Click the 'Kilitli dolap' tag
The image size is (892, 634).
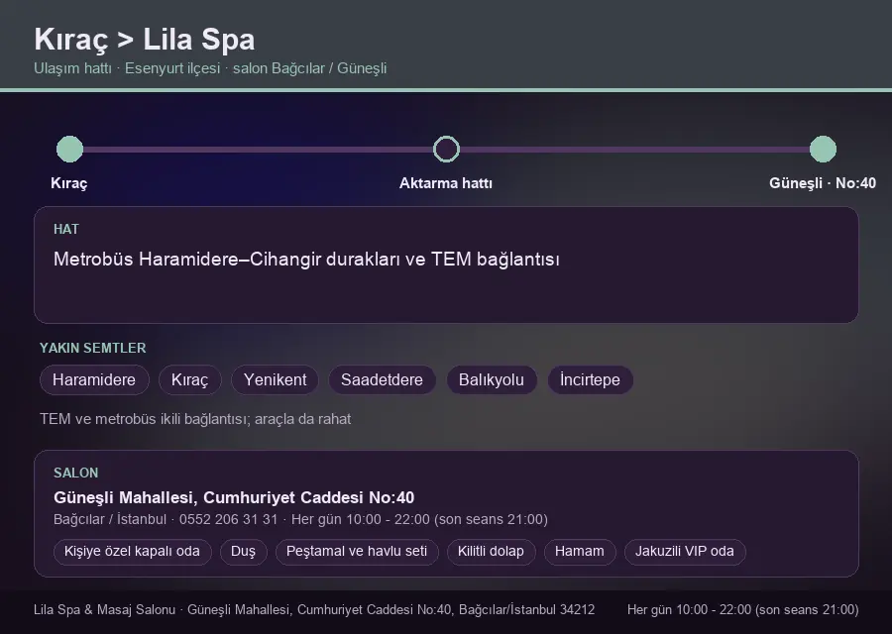pyautogui.click(x=491, y=552)
